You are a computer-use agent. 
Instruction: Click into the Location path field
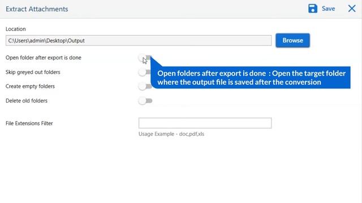[139, 41]
